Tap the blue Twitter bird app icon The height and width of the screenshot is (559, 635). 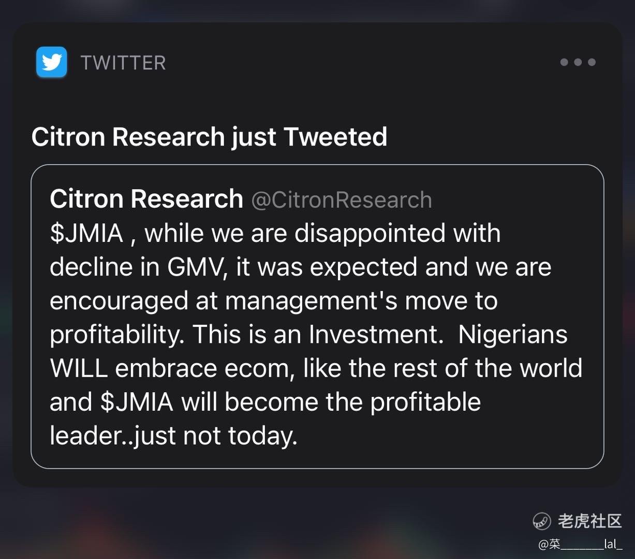51,62
